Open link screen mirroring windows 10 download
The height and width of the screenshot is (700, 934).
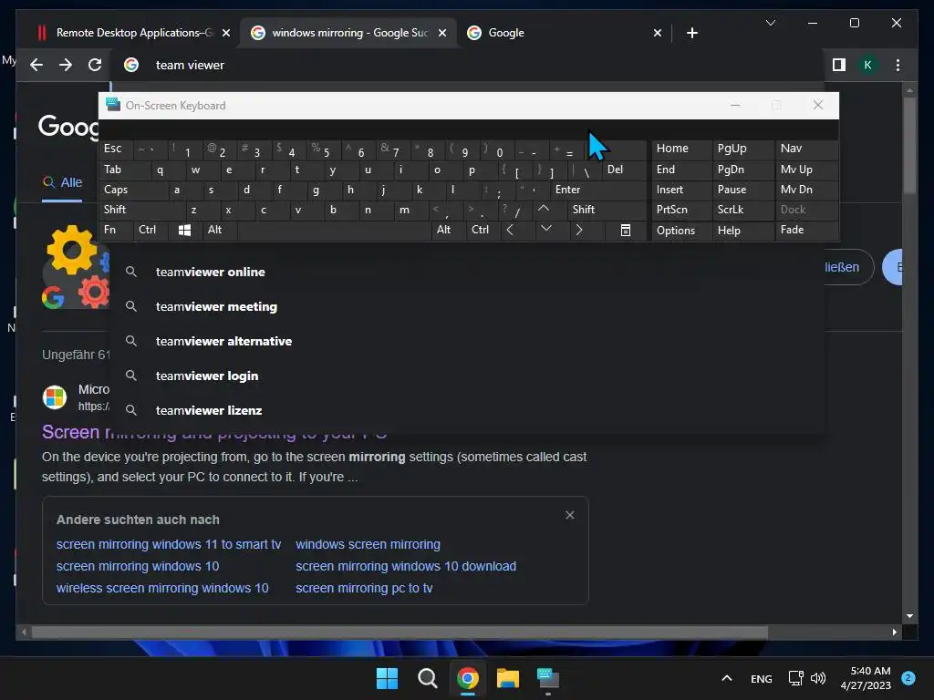click(x=406, y=566)
